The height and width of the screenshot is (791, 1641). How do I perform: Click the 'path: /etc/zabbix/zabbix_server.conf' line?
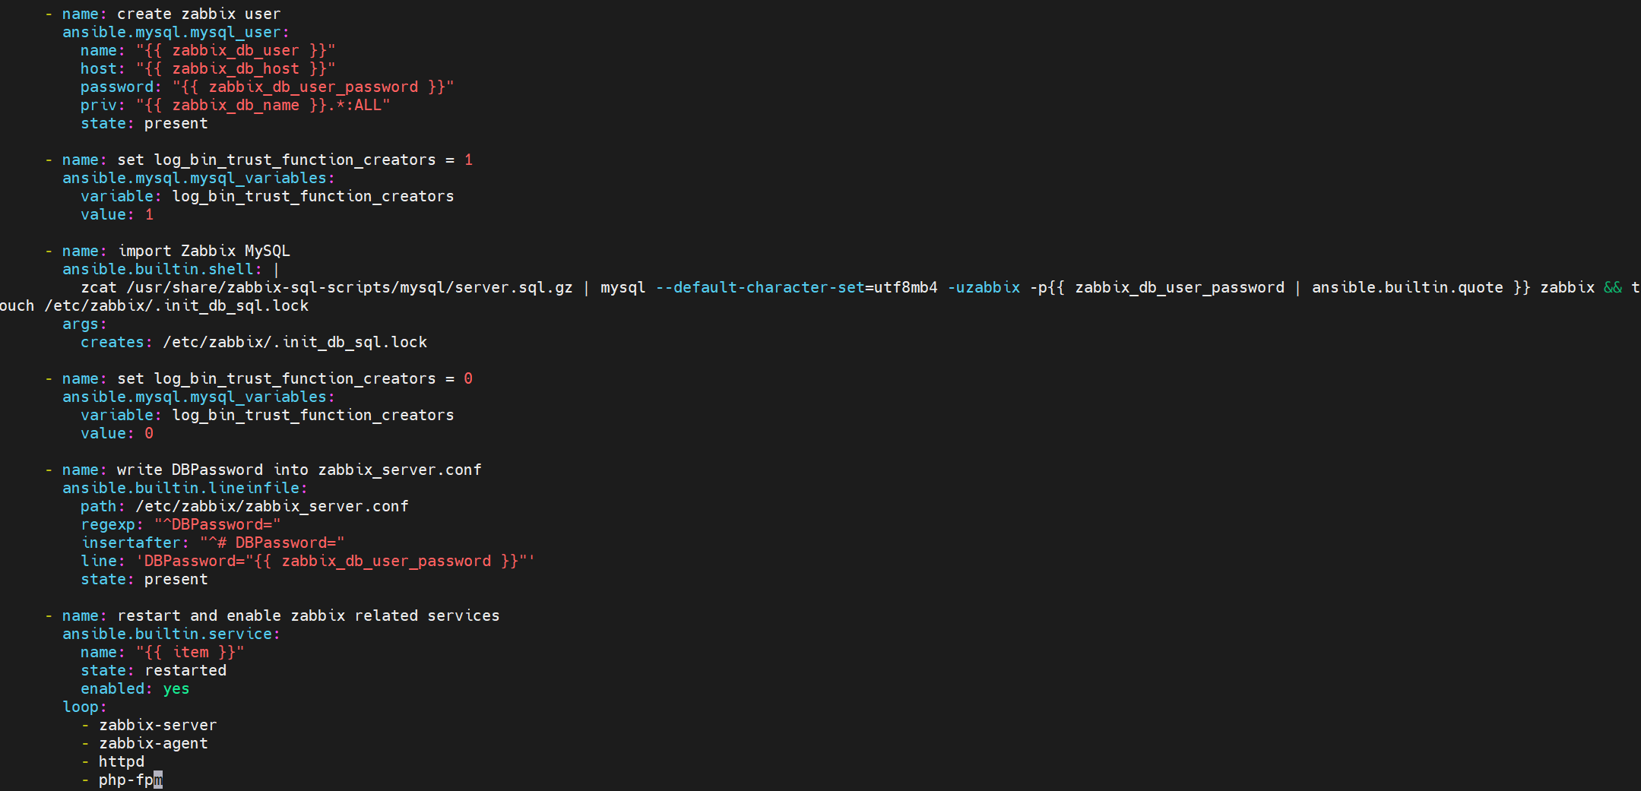click(x=245, y=506)
